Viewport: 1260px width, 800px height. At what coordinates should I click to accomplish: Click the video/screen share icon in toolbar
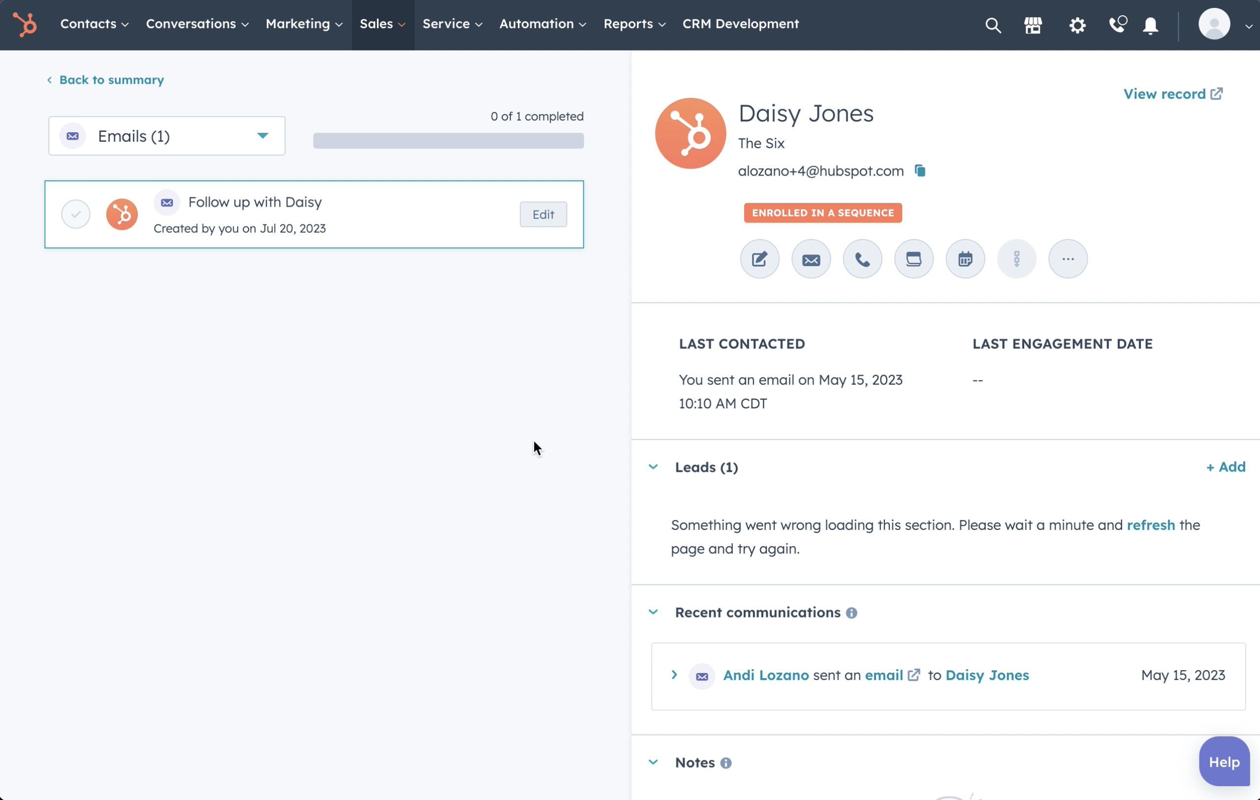click(x=914, y=258)
